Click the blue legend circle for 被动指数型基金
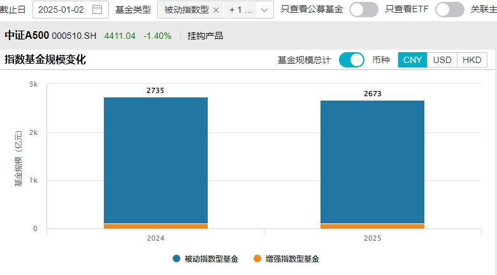The image size is (497, 275). pyautogui.click(x=176, y=258)
